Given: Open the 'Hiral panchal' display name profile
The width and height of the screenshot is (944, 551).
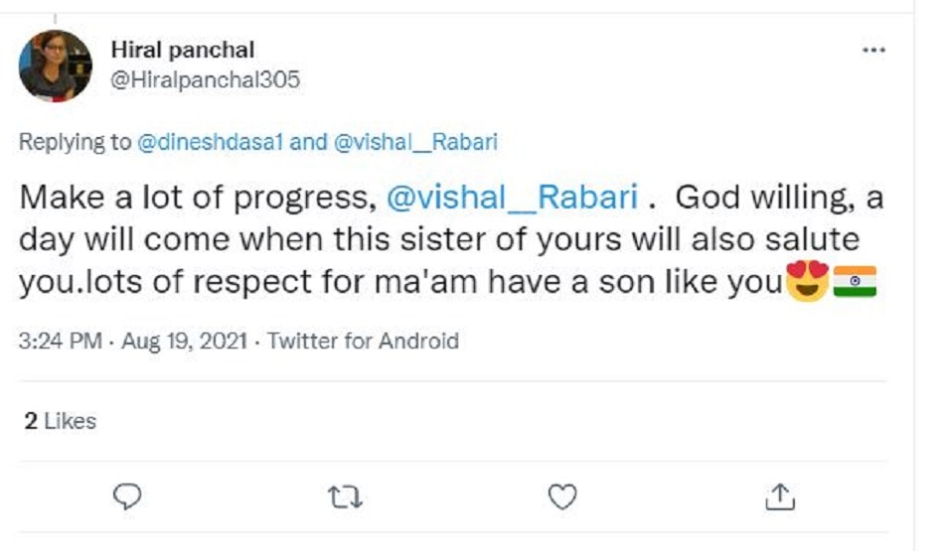Looking at the screenshot, I should pyautogui.click(x=183, y=50).
